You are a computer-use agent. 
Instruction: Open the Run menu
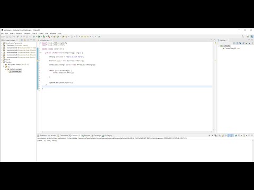(x=47, y=33)
